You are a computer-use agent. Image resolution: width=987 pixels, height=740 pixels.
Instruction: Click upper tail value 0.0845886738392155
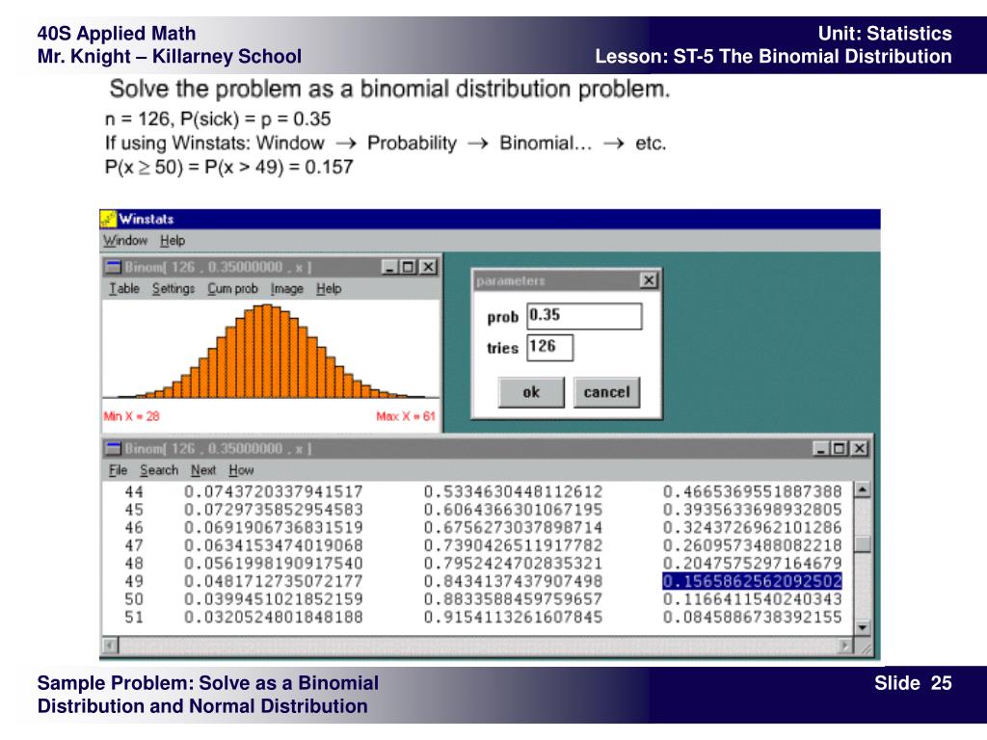752,617
